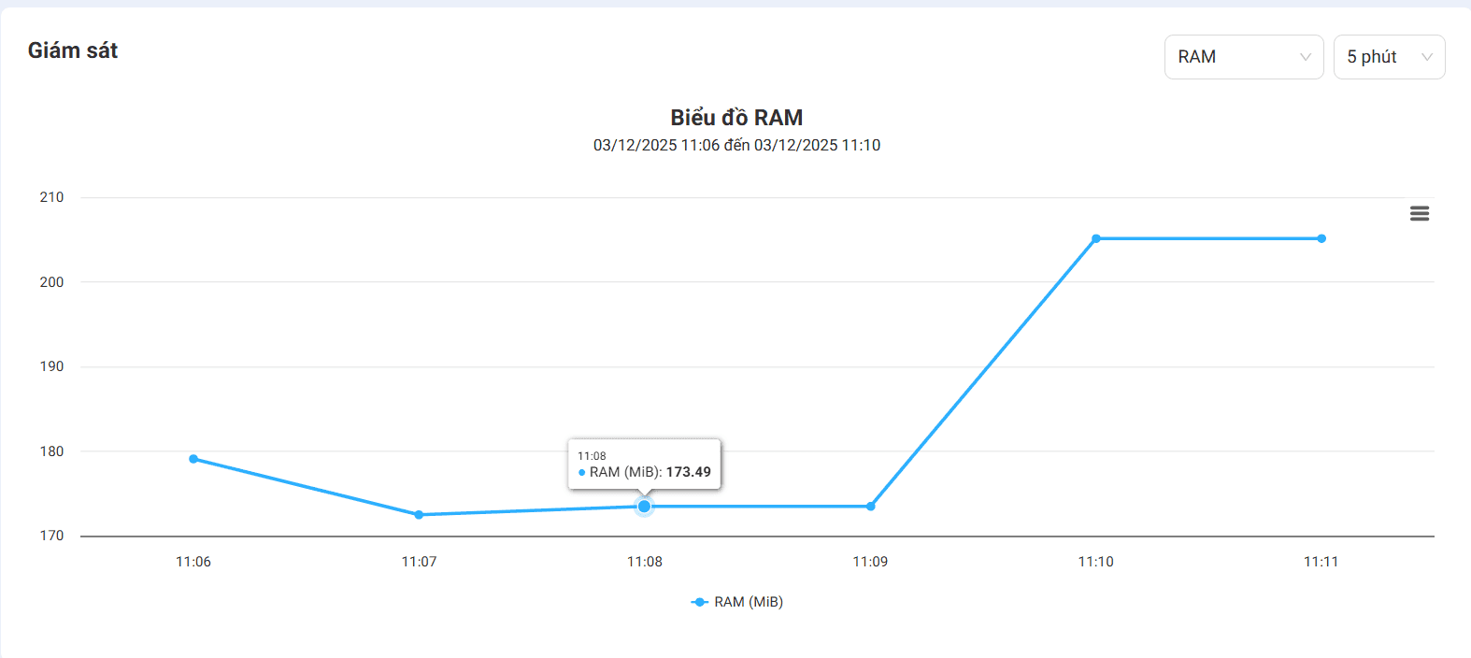
Task: Click the 11:10 data point
Action: 1096,238
